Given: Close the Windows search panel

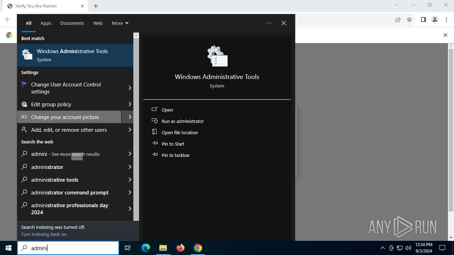Looking at the screenshot, I should click(x=284, y=23).
